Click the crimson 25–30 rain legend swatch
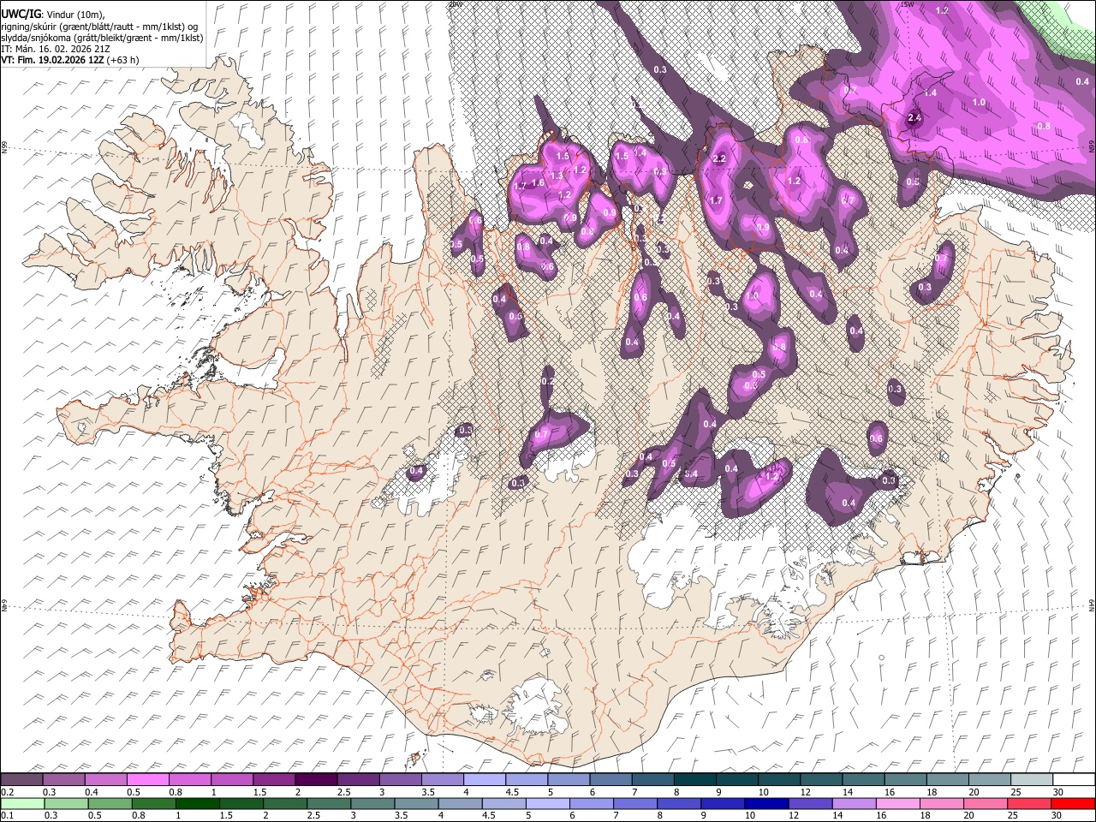The height and width of the screenshot is (822, 1096). coord(1028,803)
